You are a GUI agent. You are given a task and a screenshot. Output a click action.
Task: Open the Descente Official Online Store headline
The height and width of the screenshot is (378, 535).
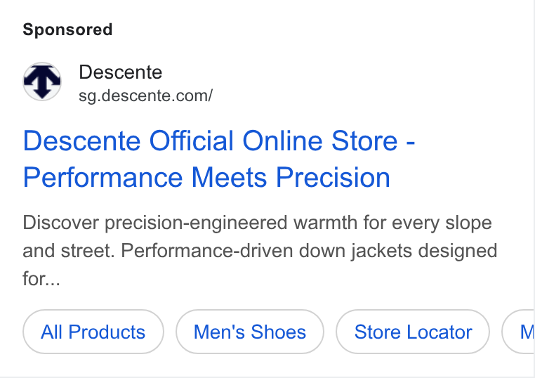[x=219, y=159]
